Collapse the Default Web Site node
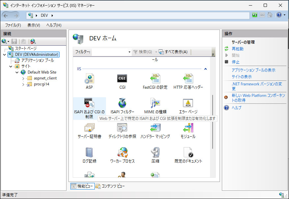Image resolution: width=289 pixels, height=199 pixels. tap(17, 72)
